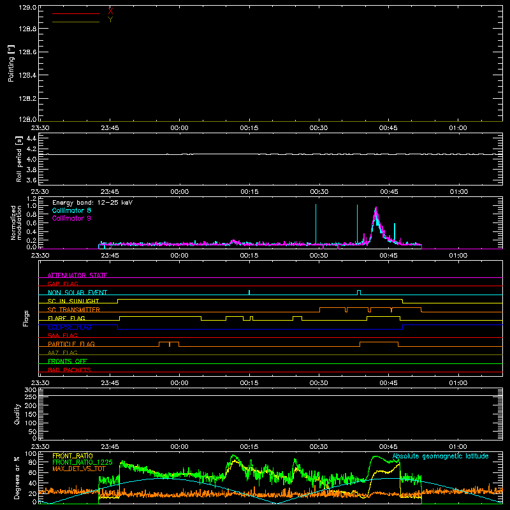510x510 pixels.
Task: Click the 150 tick on Quality axis
Action: (x=31, y=414)
